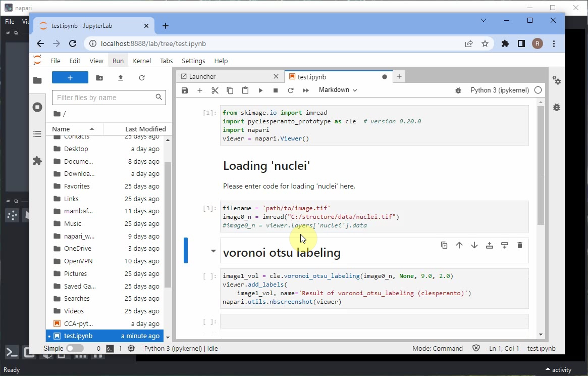Select the Python 3 (ipykernel) kernel button
Image resolution: width=588 pixels, height=376 pixels.
pos(500,90)
